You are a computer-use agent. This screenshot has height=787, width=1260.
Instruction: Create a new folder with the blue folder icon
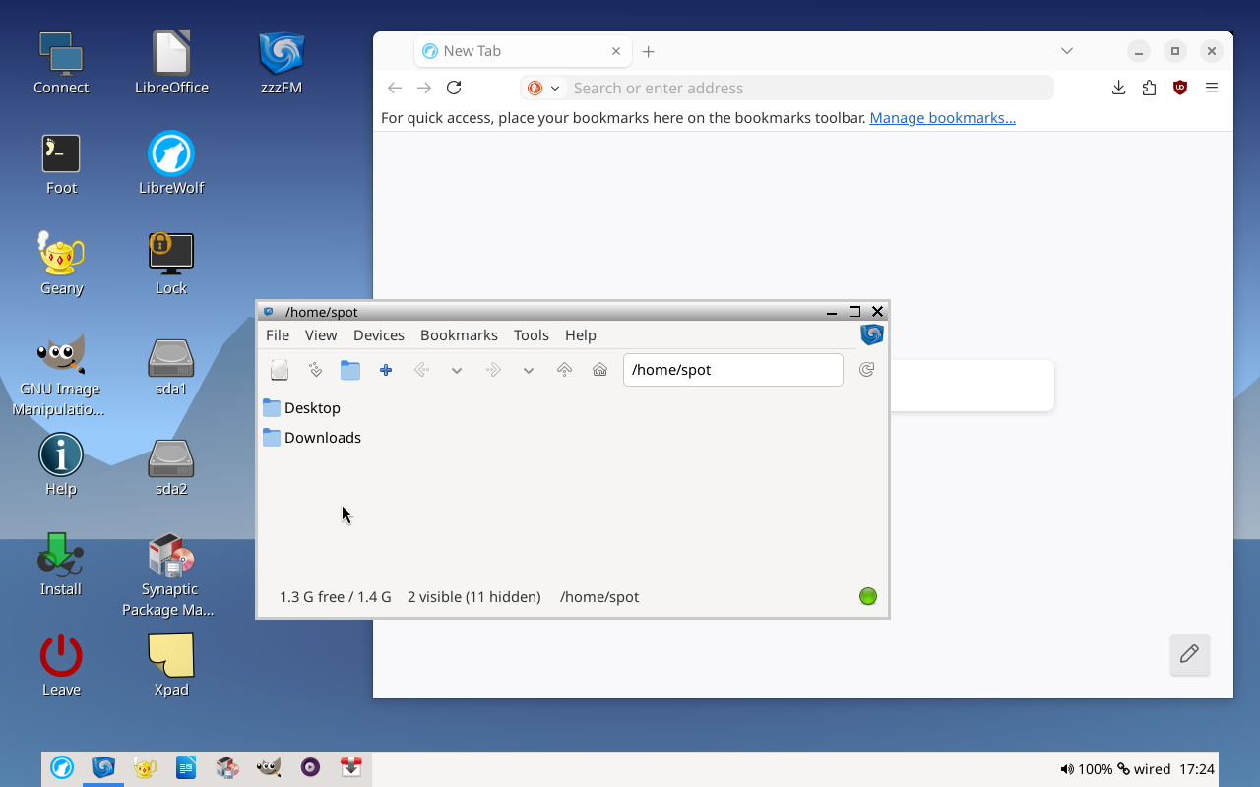point(350,370)
